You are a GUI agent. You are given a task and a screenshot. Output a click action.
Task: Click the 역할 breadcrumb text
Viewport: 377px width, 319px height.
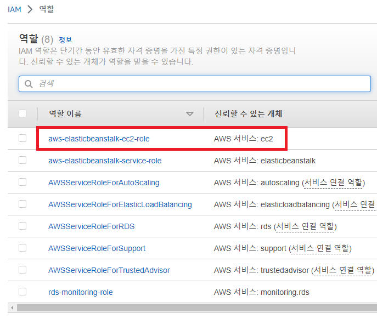coord(47,9)
